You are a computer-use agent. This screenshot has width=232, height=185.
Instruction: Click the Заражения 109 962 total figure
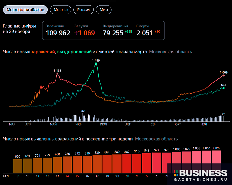click(58, 33)
